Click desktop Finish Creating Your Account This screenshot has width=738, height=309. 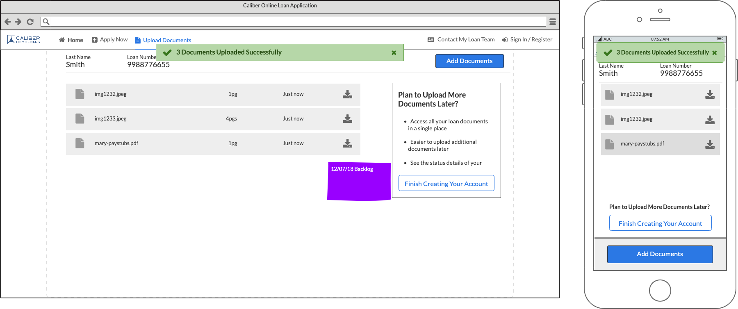[446, 184]
